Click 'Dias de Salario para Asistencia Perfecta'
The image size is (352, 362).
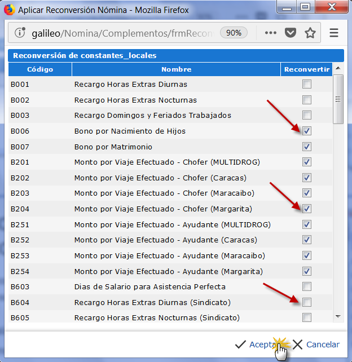(150, 287)
